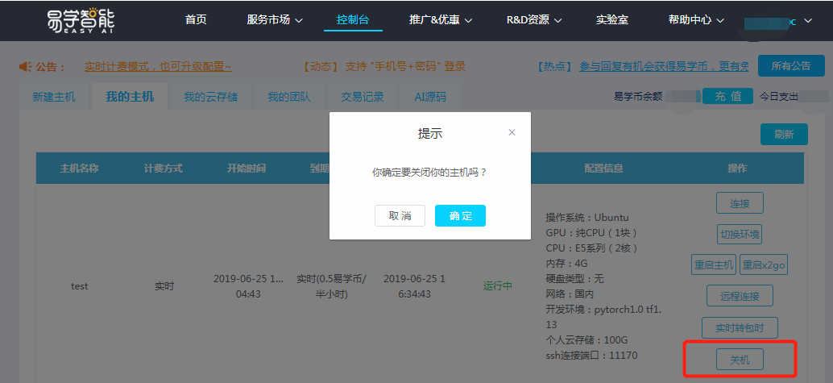This screenshot has height=383, width=833.
Task: Confirm shutdown with 确定 button
Action: pyautogui.click(x=460, y=215)
